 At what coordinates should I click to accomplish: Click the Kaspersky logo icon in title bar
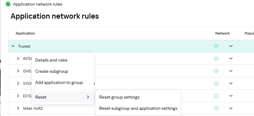click(x=8, y=4)
